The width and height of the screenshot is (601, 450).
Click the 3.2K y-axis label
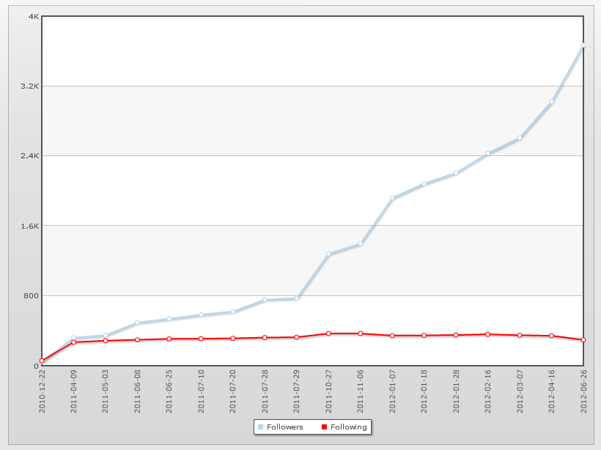pos(30,86)
